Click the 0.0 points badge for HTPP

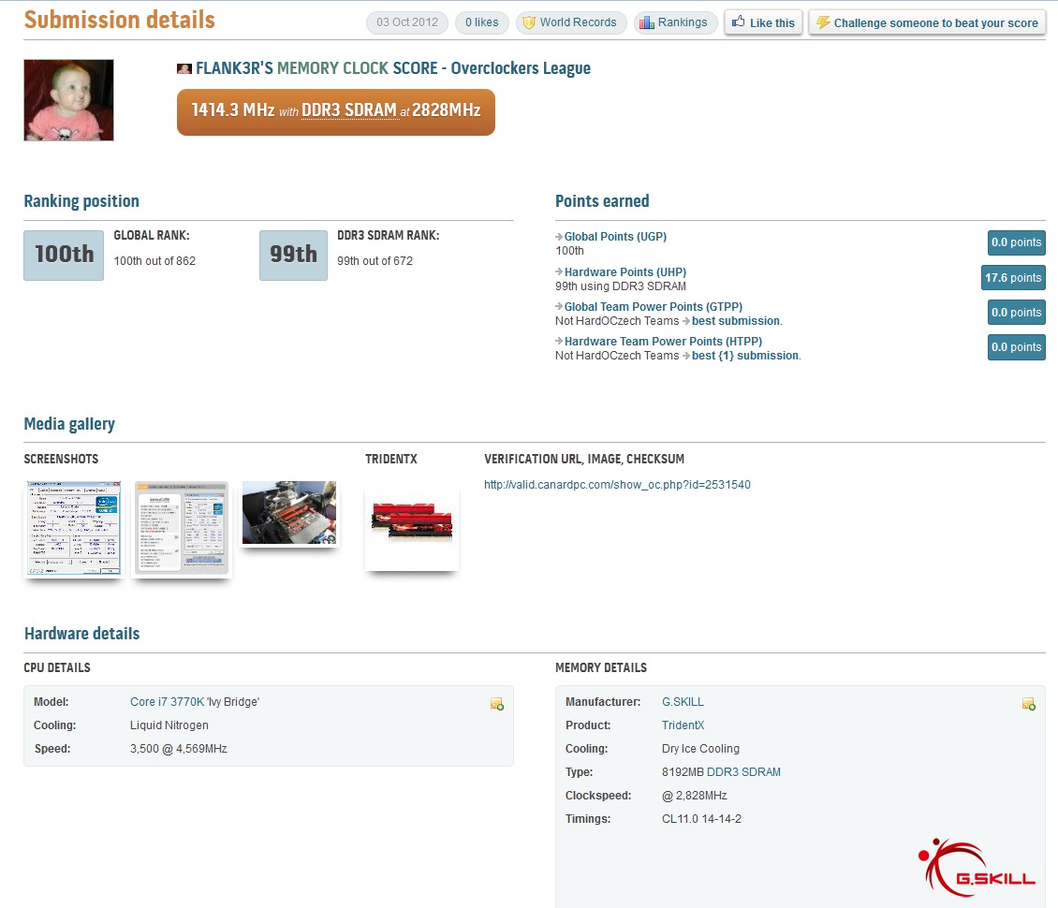click(1016, 346)
